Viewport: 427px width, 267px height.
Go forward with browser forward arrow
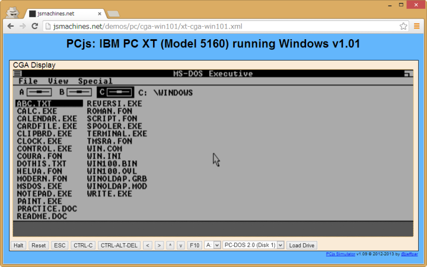[x=23, y=26]
